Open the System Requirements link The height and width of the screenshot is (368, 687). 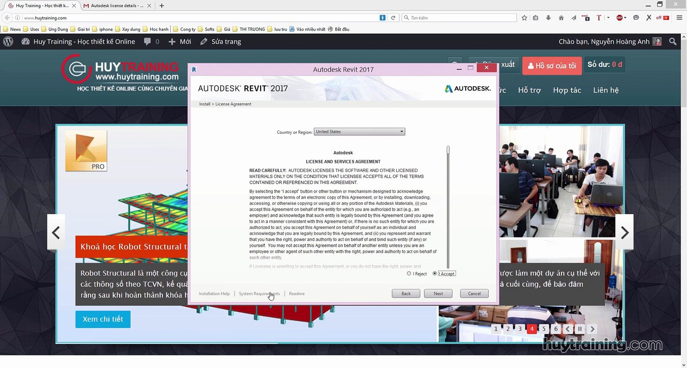coord(259,293)
